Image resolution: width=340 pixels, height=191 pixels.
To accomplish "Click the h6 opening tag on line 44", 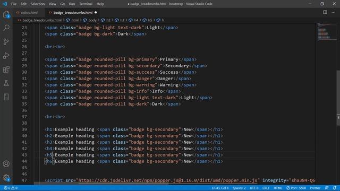I will (x=49, y=161).
